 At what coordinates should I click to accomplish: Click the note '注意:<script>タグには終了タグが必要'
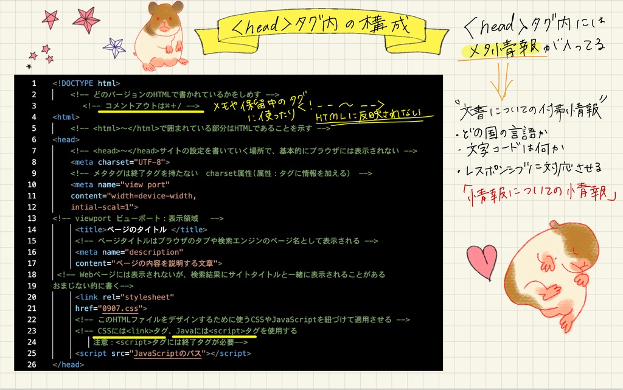pyautogui.click(x=164, y=343)
